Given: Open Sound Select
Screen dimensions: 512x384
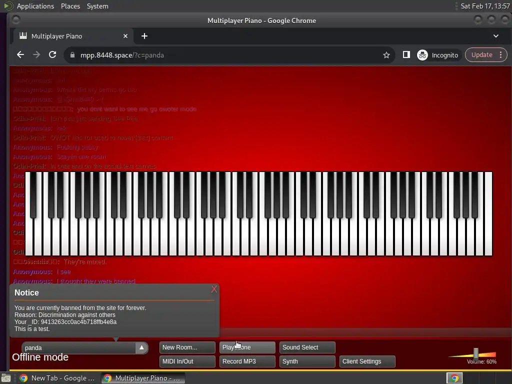Looking at the screenshot, I should click(x=307, y=347).
